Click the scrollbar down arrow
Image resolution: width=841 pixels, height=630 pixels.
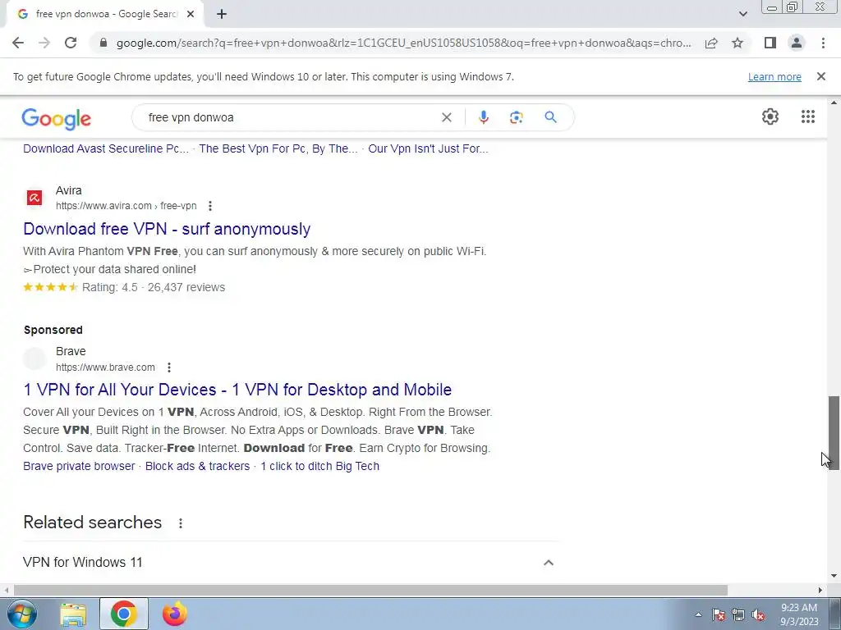click(x=834, y=577)
